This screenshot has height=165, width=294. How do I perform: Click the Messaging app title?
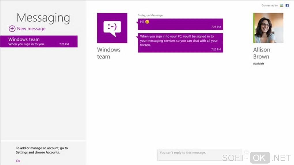[x=43, y=18]
